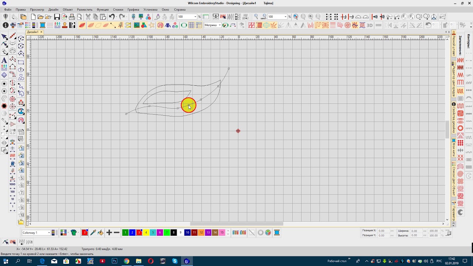Open the Мои нити side panel tab
Screen dimensions: 473x266
pyautogui.click(x=454, y=148)
